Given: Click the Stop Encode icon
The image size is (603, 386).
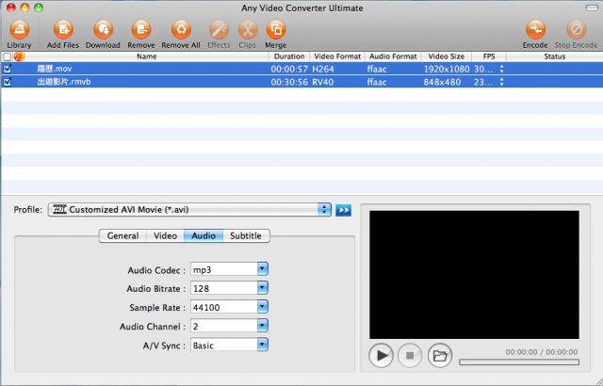Looking at the screenshot, I should point(576,30).
